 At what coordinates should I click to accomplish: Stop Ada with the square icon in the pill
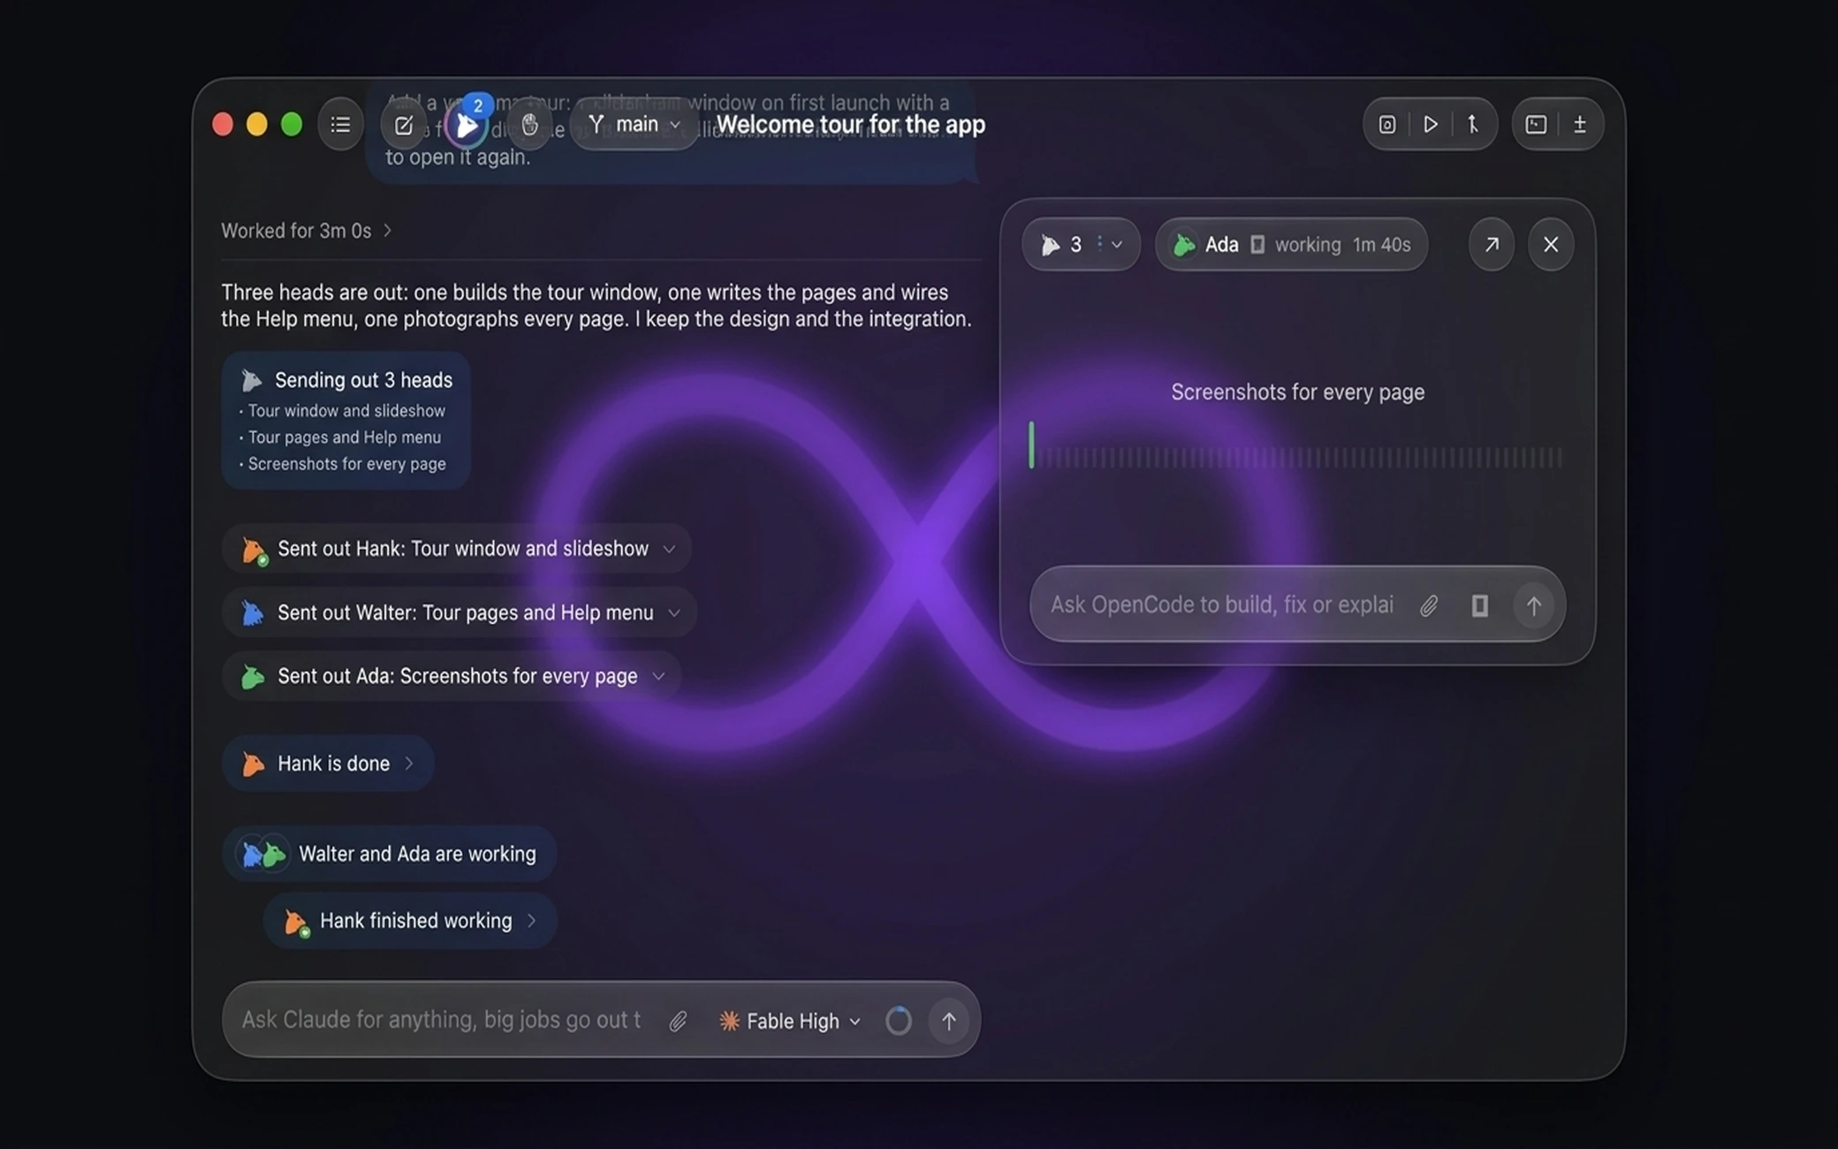click(1257, 245)
